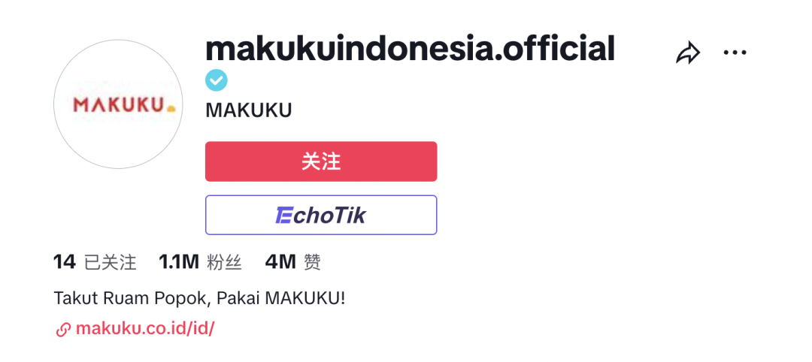Image resolution: width=812 pixels, height=362 pixels.
Task: Select the makukuindonesia.official username heading
Action: [x=411, y=48]
